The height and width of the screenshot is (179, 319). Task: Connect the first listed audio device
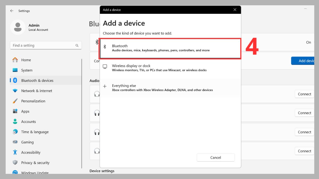tap(304, 94)
